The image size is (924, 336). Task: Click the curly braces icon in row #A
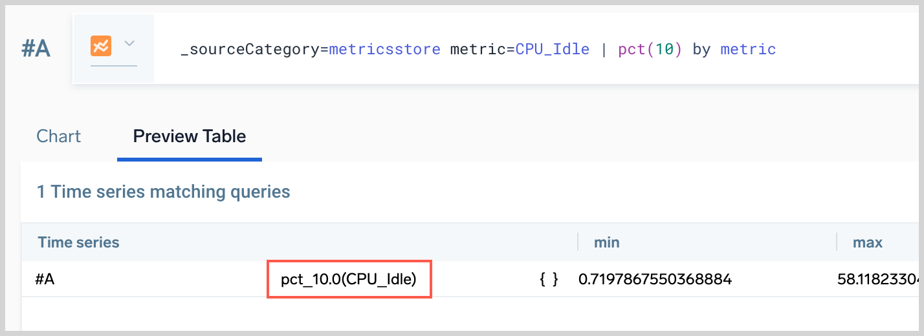coord(549,279)
